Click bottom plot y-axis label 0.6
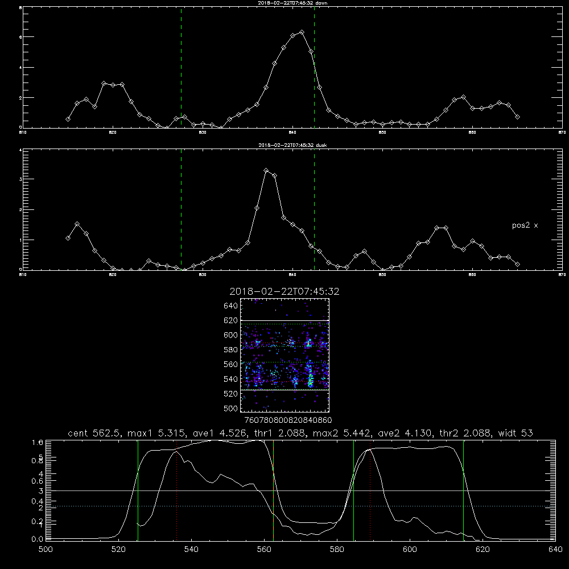Viewport: 569px width, 569px height. 38,481
